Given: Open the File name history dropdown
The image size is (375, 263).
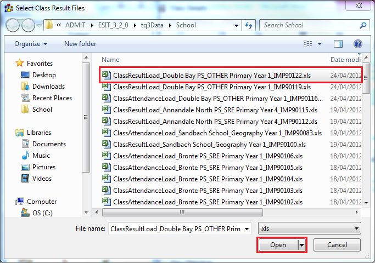Looking at the screenshot, I should (246, 228).
